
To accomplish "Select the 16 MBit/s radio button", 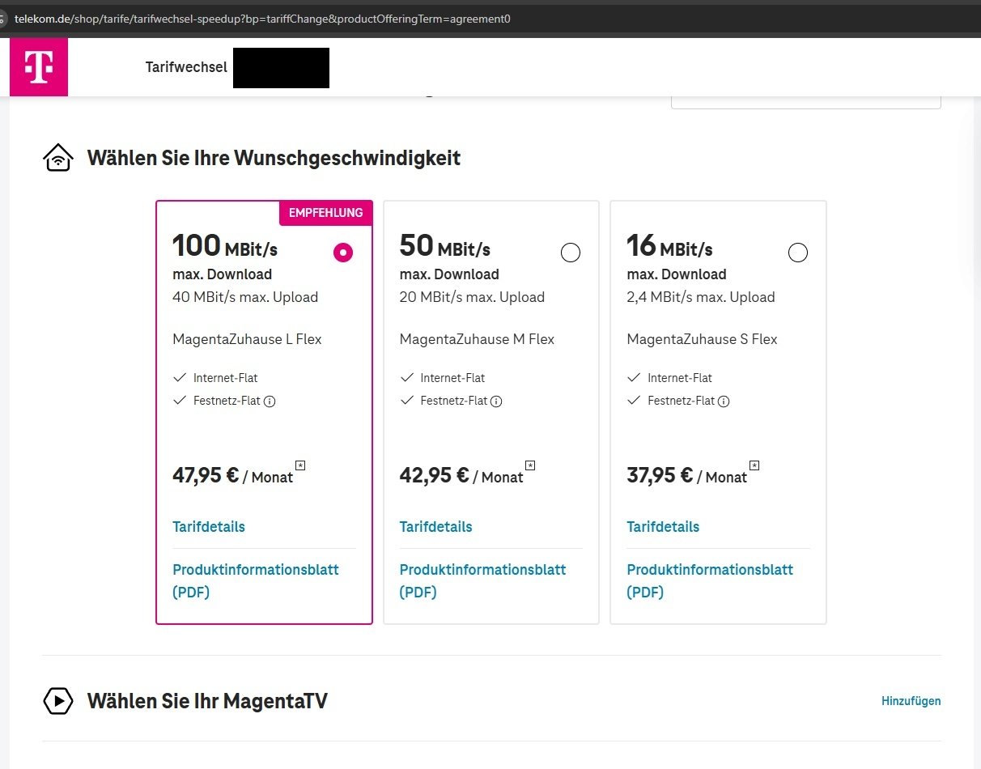I will pos(798,253).
